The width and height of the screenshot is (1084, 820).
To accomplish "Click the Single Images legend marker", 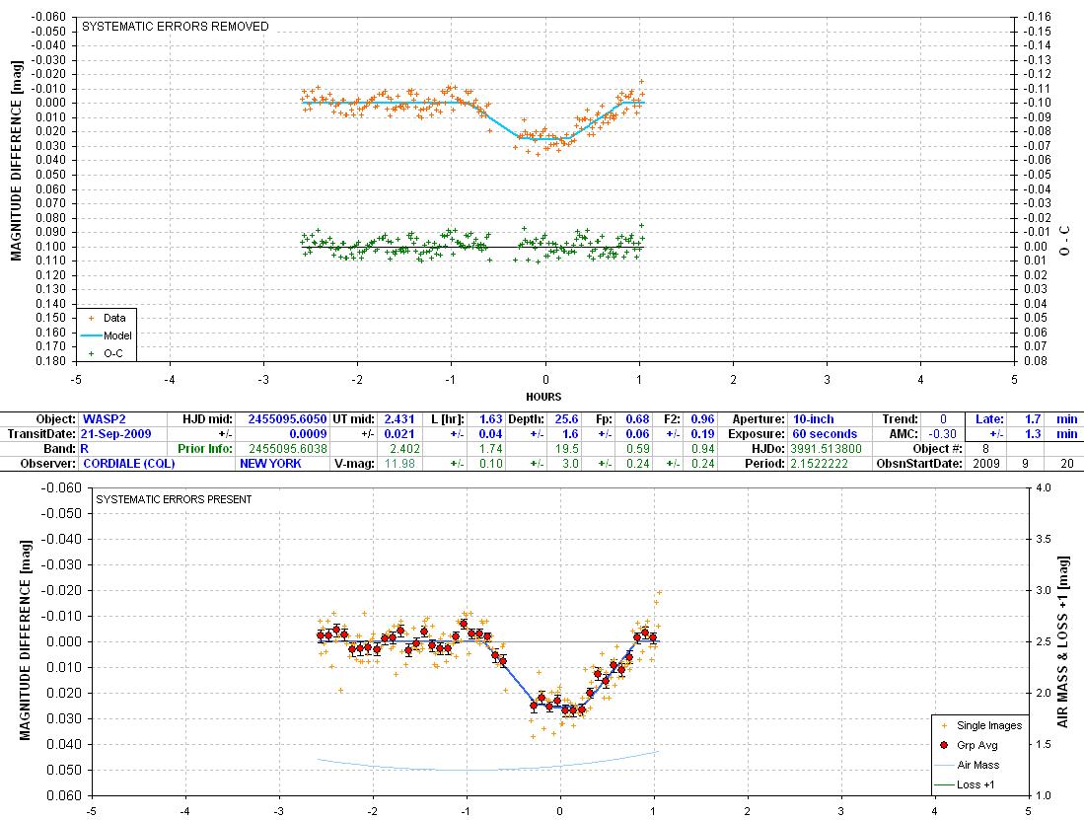I will coord(943,725).
